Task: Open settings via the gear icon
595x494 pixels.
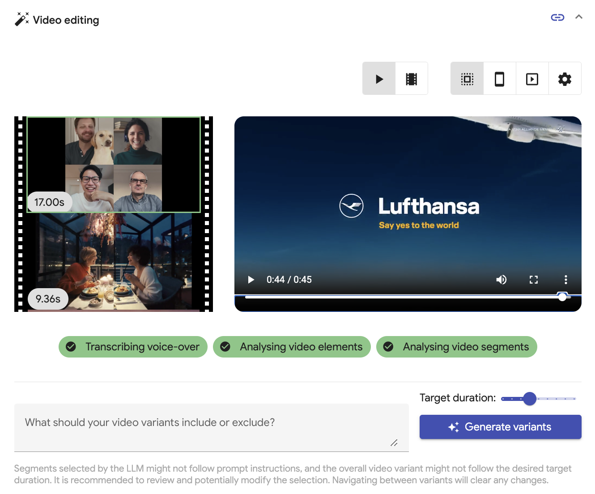Action: 565,79
